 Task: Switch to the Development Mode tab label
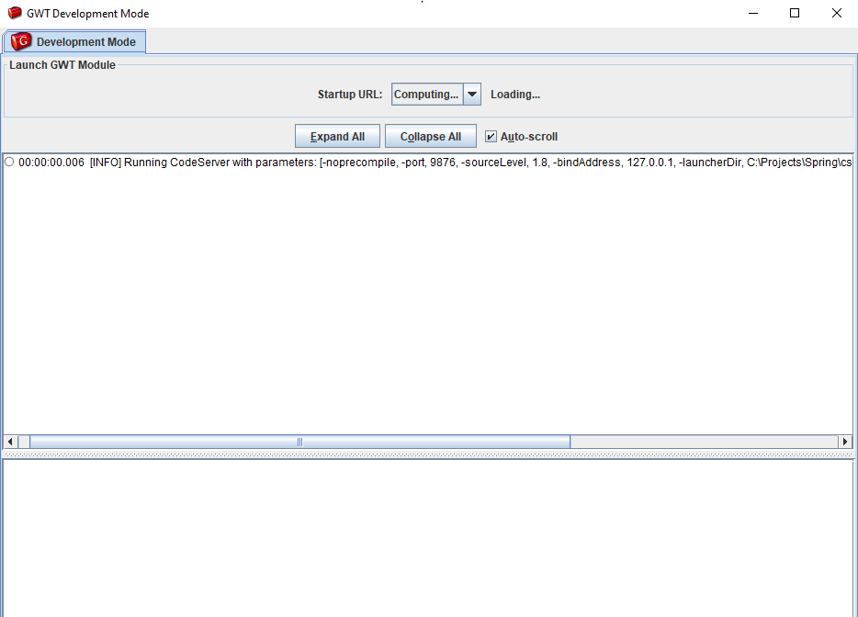point(85,42)
